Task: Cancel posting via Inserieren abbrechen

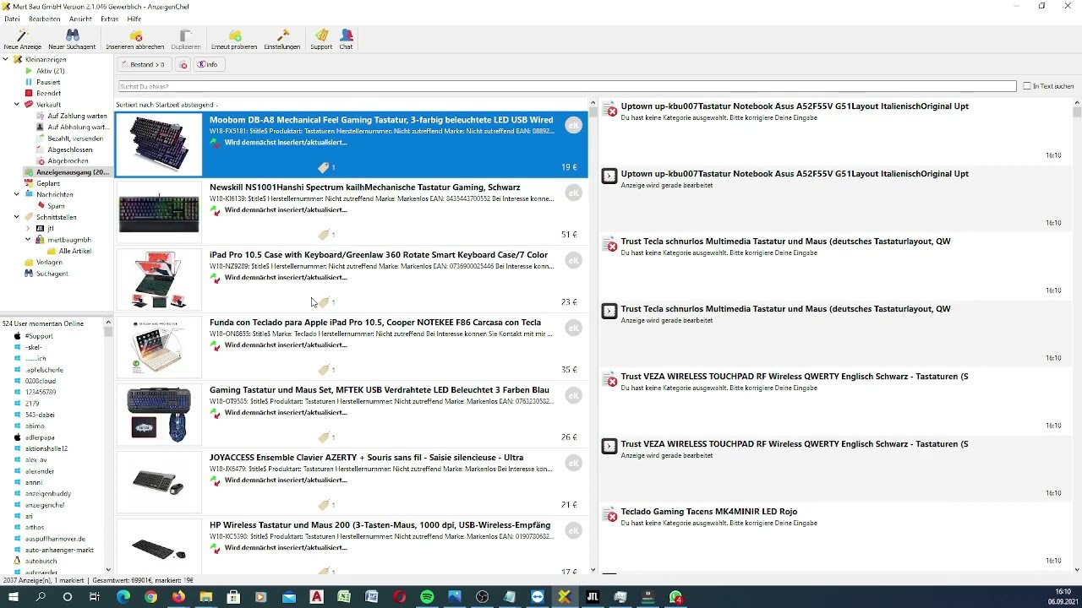Action: coord(135,39)
